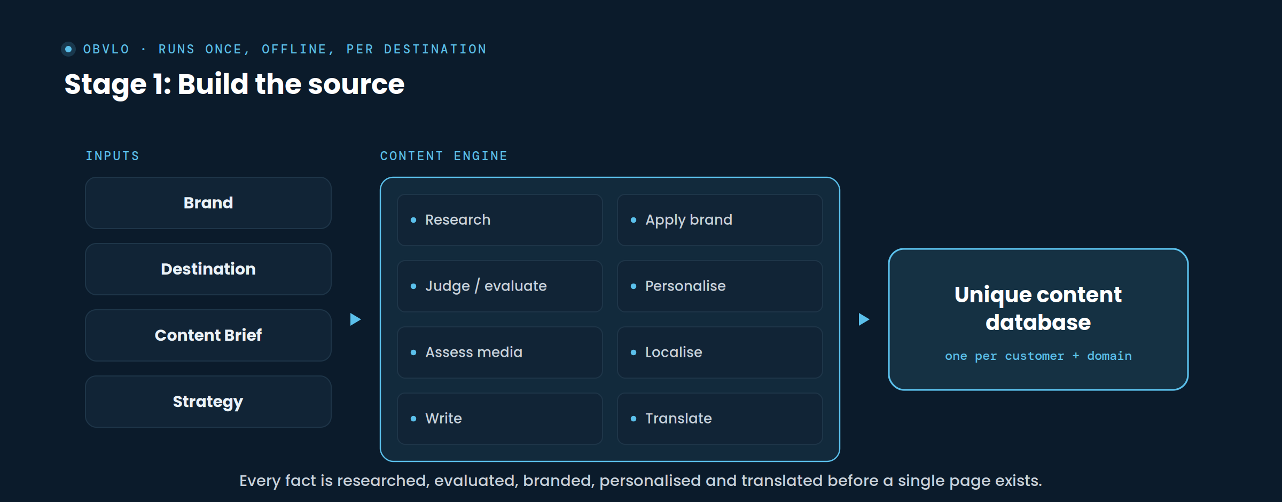Click the Research engine step
Image resolution: width=1282 pixels, height=502 pixels.
click(x=500, y=220)
